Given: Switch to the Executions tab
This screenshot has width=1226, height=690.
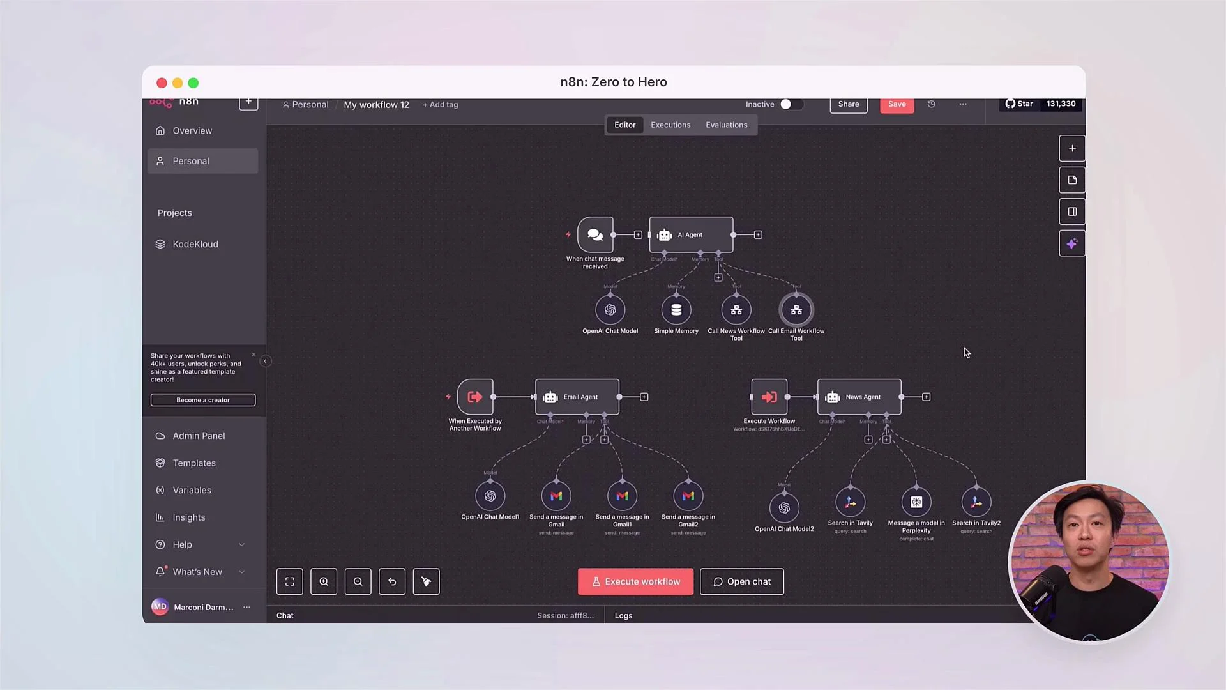Looking at the screenshot, I should pyautogui.click(x=670, y=125).
